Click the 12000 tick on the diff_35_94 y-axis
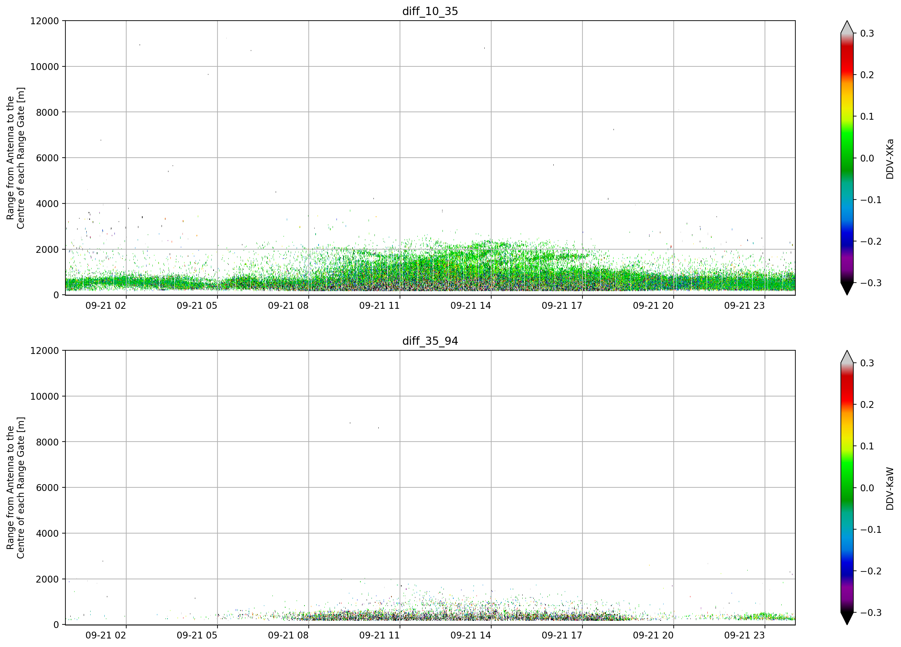The image size is (901, 647). click(x=44, y=351)
